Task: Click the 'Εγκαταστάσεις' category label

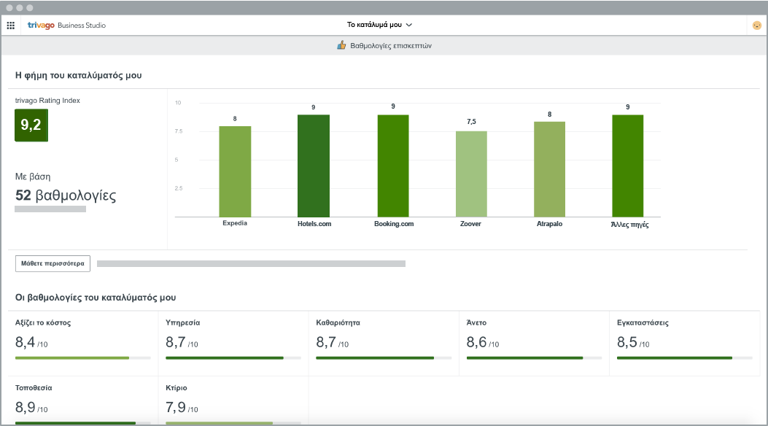Action: coord(643,322)
